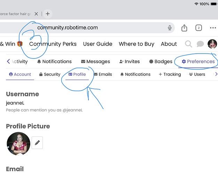Open the Users preferences sub-tab
The height and width of the screenshot is (174, 218).
click(197, 74)
